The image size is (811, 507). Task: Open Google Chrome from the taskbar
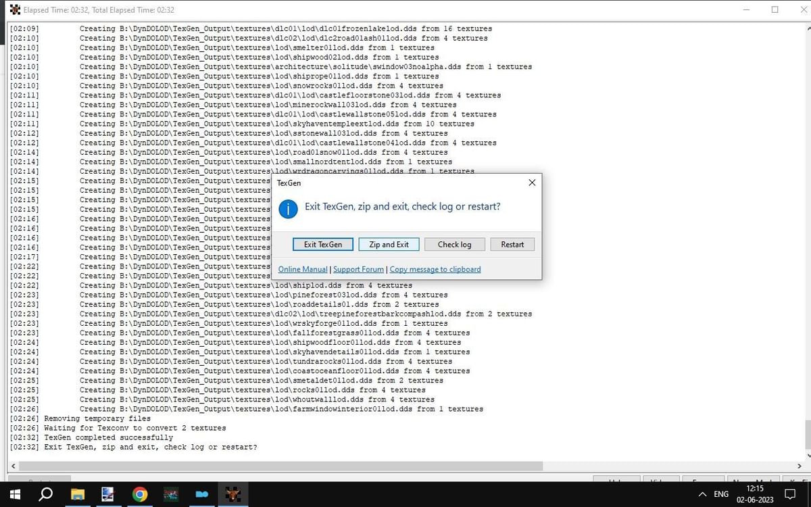tap(140, 494)
